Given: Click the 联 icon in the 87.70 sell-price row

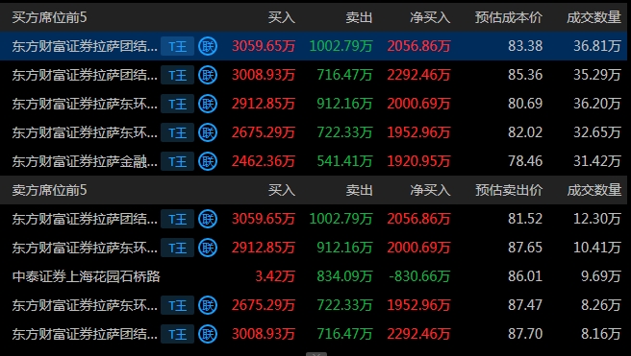Looking at the screenshot, I should [x=208, y=334].
